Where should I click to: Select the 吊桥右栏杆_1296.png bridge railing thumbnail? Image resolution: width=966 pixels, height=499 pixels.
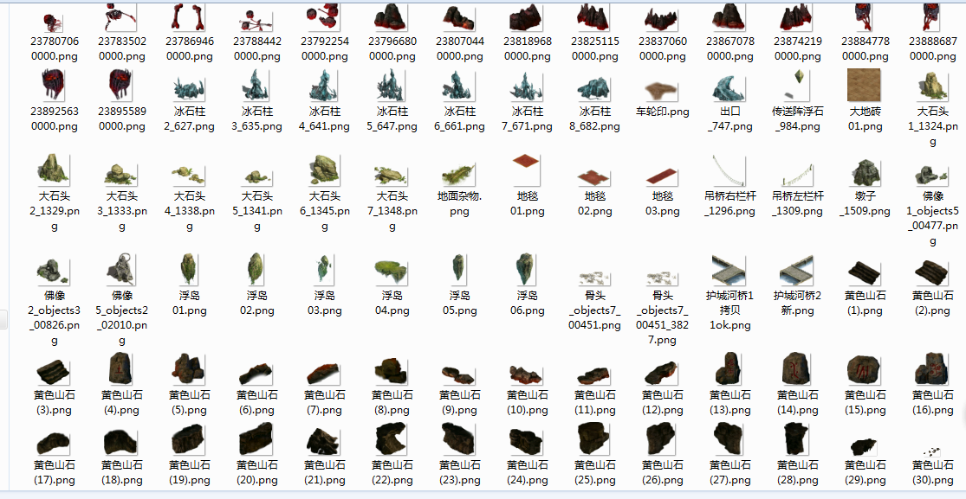coord(730,170)
